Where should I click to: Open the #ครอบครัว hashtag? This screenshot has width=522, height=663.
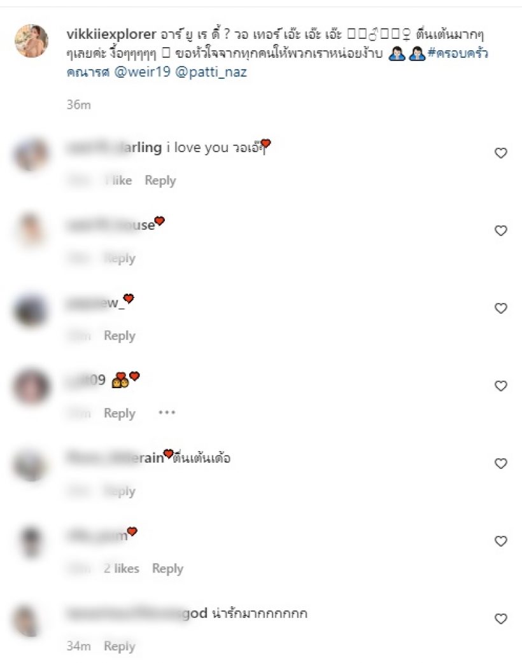coord(458,53)
